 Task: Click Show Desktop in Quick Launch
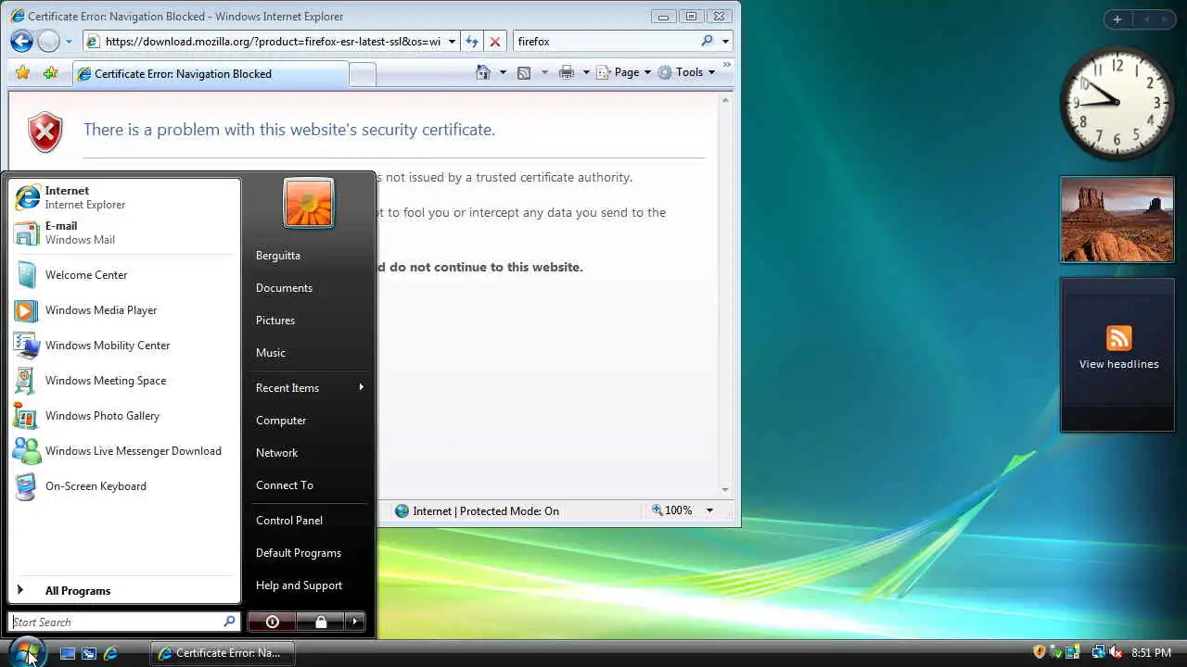pos(68,653)
